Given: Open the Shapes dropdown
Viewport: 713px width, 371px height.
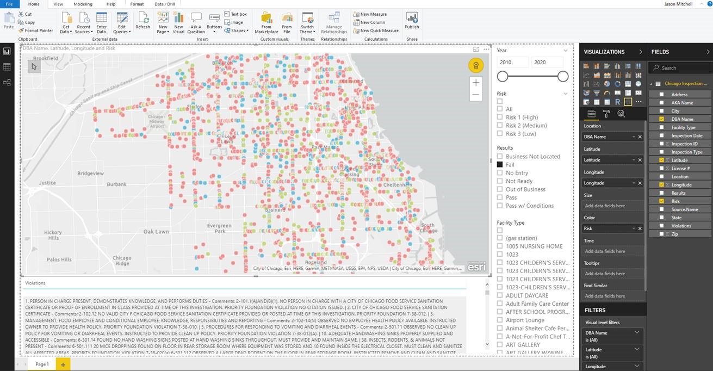Looking at the screenshot, I should point(237,30).
